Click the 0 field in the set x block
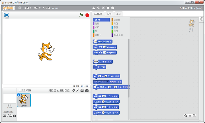The image size is (205, 123). click(103, 102)
